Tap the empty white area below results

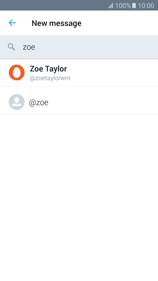(x=79, y=197)
